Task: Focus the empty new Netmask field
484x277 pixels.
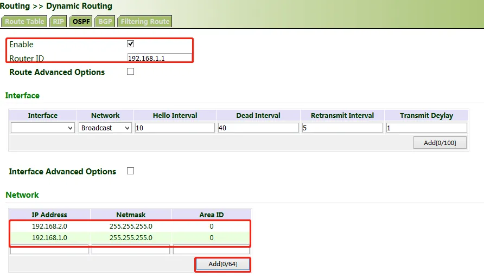Action: coord(131,249)
